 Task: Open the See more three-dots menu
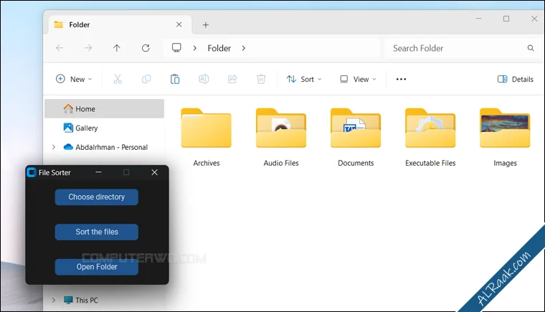pyautogui.click(x=401, y=79)
